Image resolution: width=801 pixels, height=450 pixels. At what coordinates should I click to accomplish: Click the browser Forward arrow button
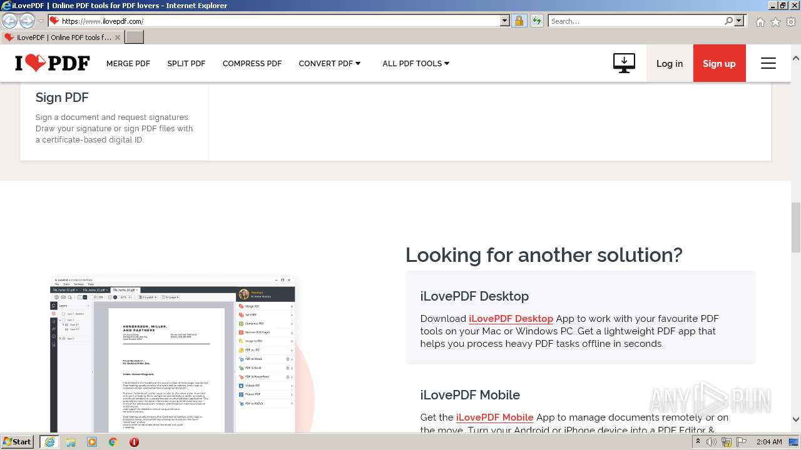[27, 21]
